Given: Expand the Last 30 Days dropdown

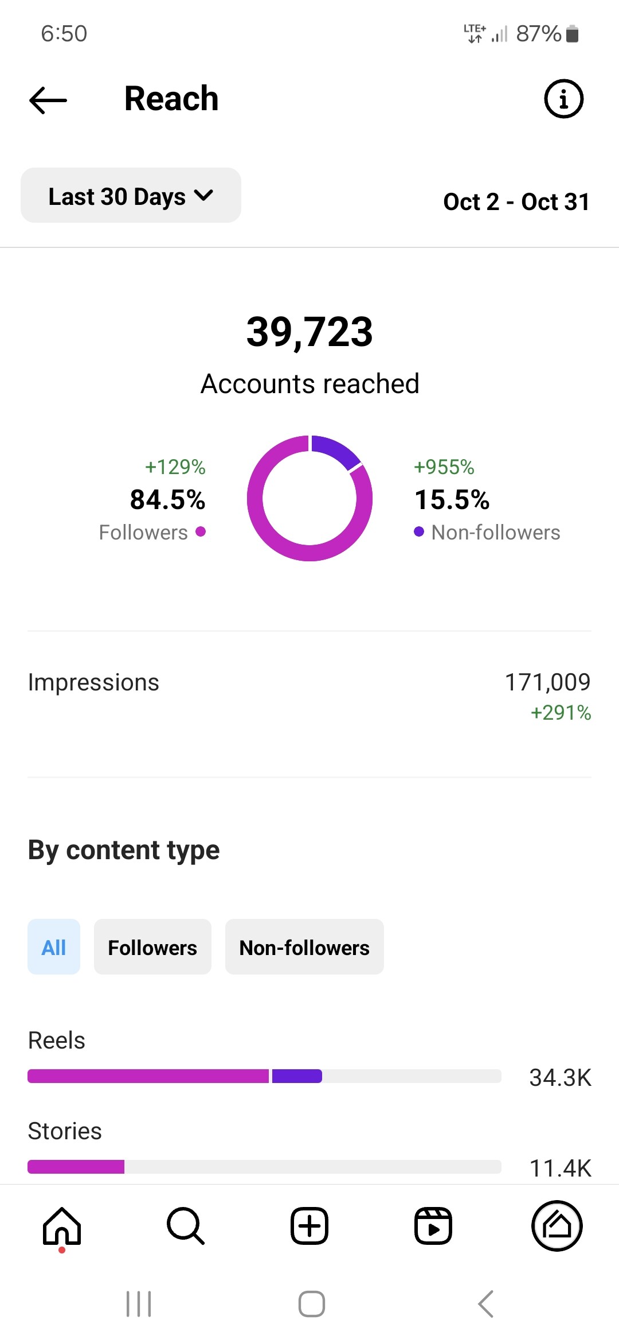Looking at the screenshot, I should pyautogui.click(x=131, y=196).
